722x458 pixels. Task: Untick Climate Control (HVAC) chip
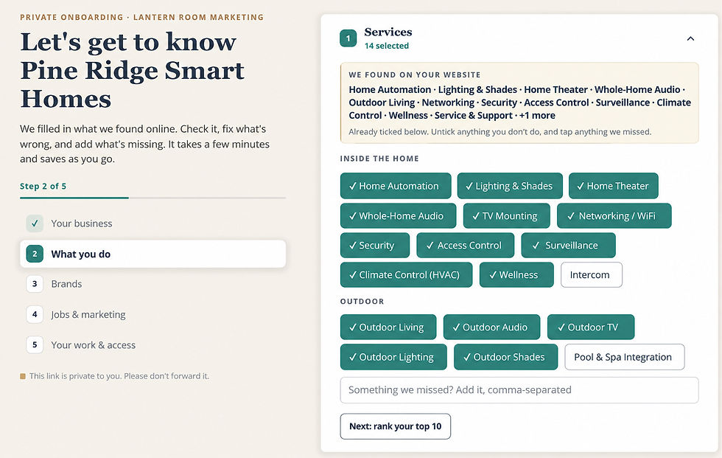pos(406,274)
